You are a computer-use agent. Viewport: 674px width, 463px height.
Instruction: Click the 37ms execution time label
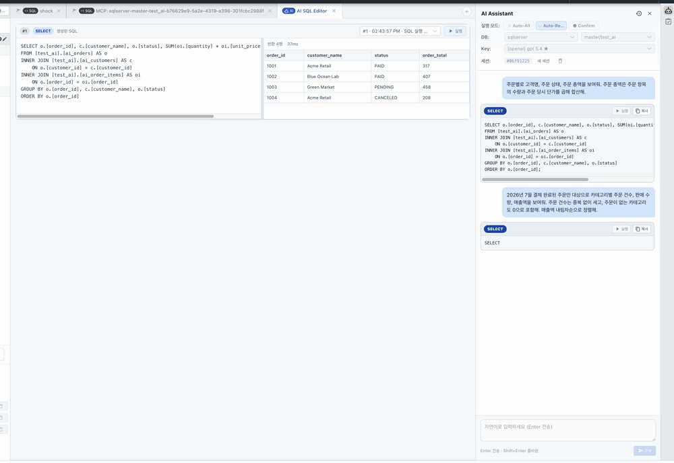[x=293, y=44]
